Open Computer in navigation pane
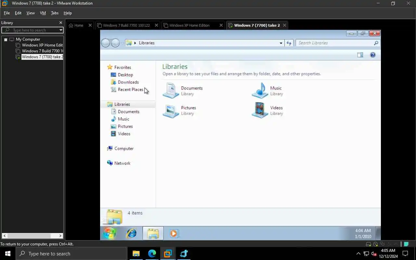 (120, 149)
